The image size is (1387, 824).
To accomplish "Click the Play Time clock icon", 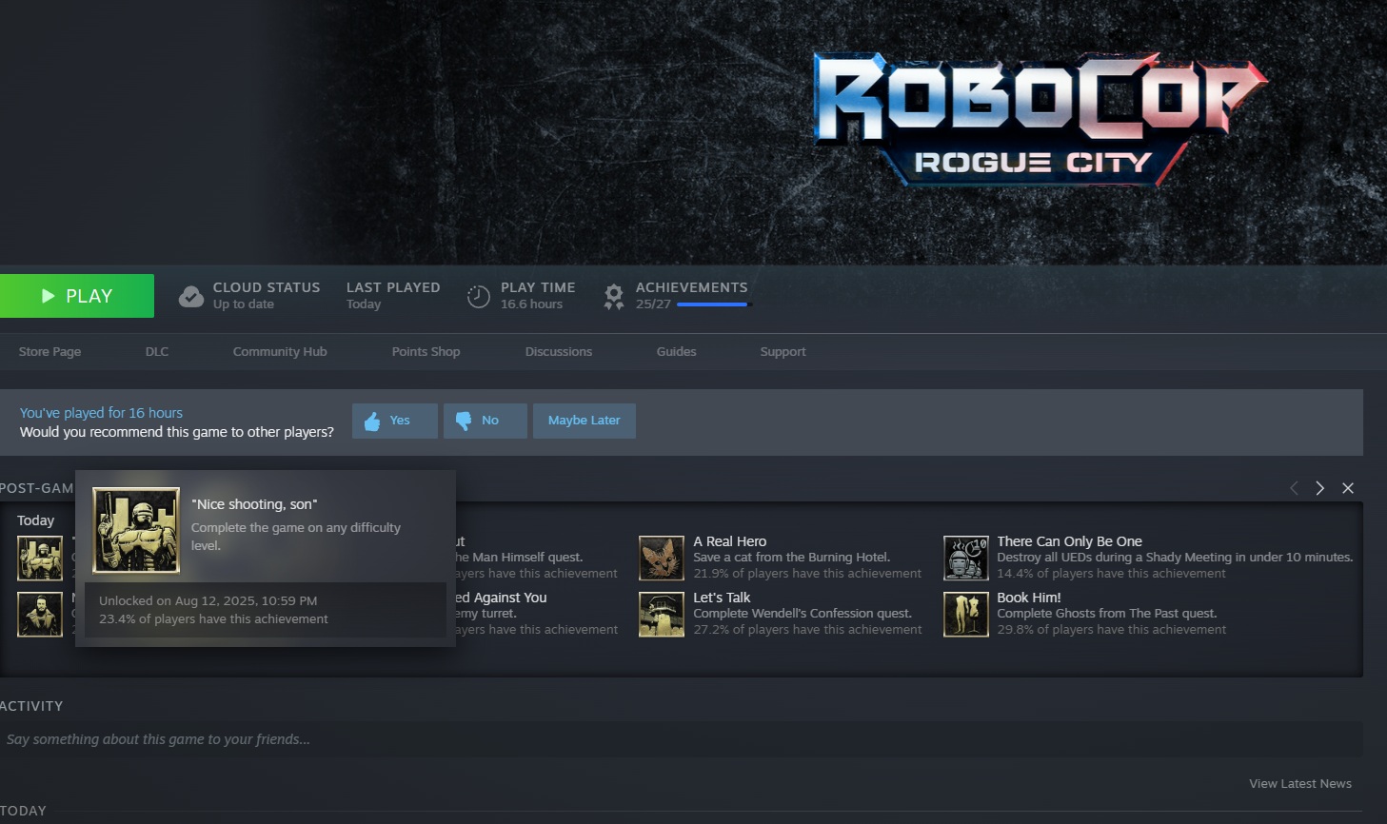I will (x=479, y=297).
